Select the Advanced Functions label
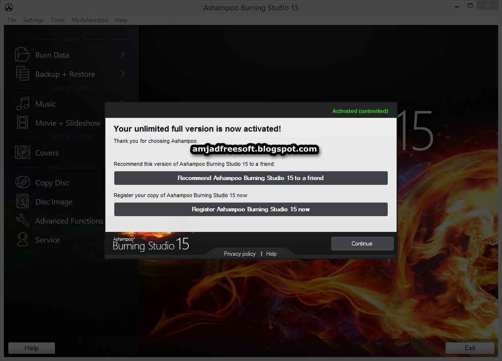 (69, 221)
